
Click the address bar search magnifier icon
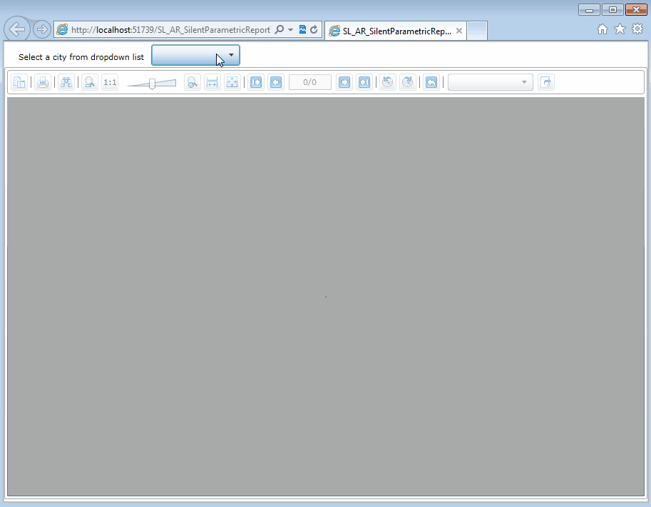coord(280,29)
